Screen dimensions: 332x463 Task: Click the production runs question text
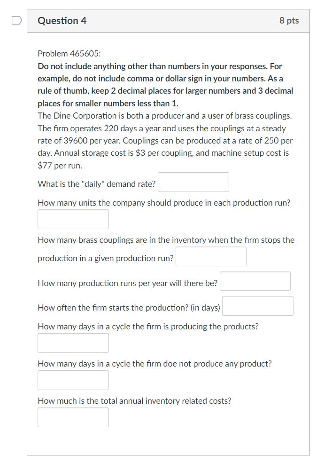127,283
